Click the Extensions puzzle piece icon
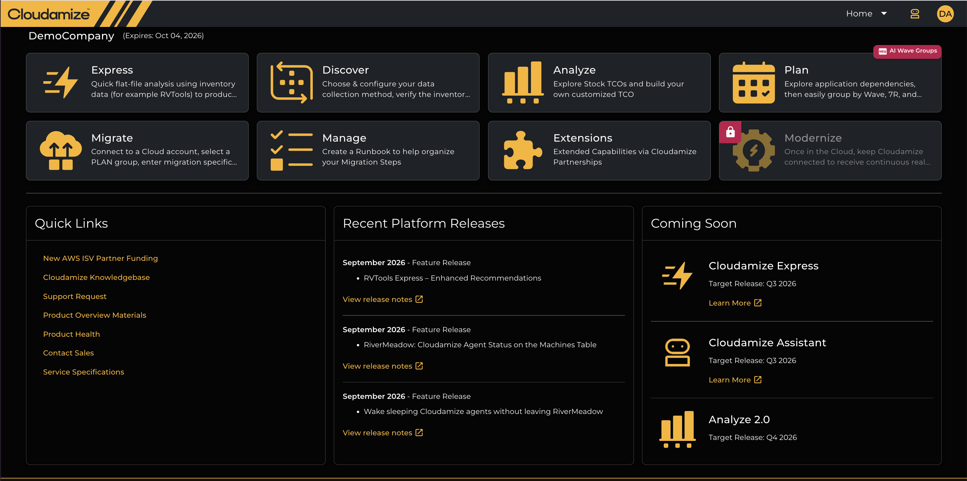 [523, 150]
